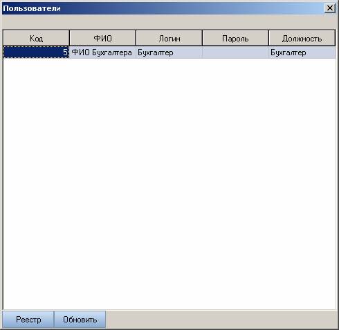Screen dimensions: 339x330
Task: Click the divider between Логин and Пароль headers
Action: [x=202, y=38]
